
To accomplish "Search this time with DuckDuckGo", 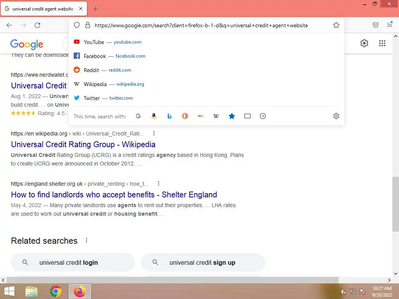I will (x=185, y=116).
